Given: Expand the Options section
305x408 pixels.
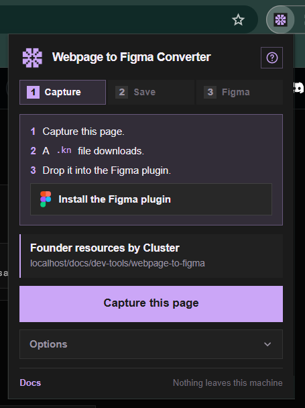Looking at the screenshot, I should pos(151,344).
